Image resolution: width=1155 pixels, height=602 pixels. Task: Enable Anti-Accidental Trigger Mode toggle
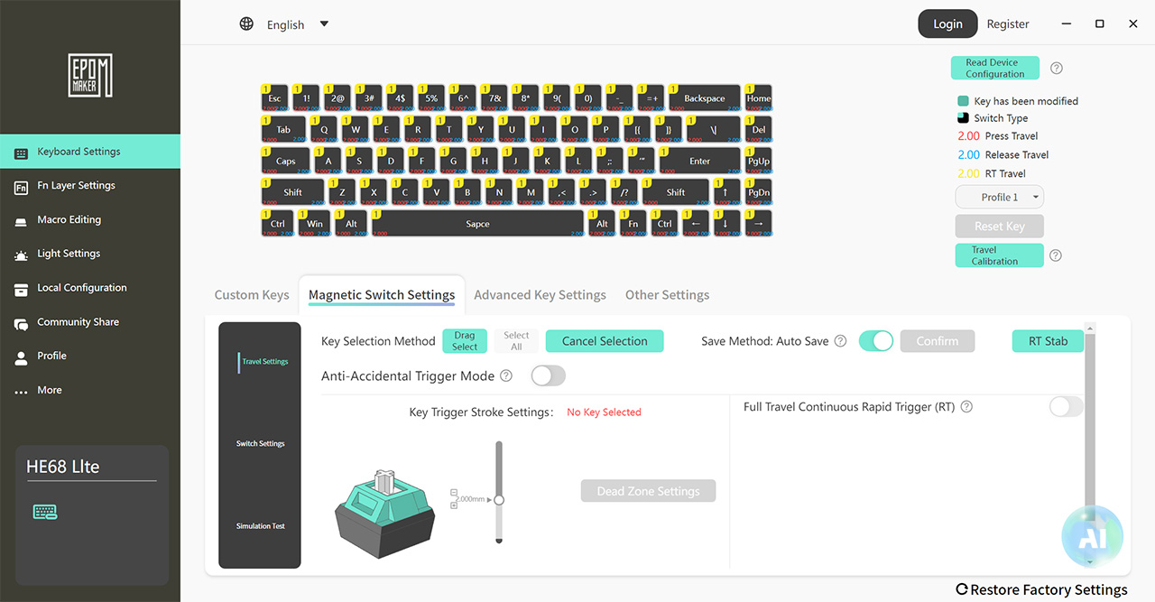[x=548, y=375]
